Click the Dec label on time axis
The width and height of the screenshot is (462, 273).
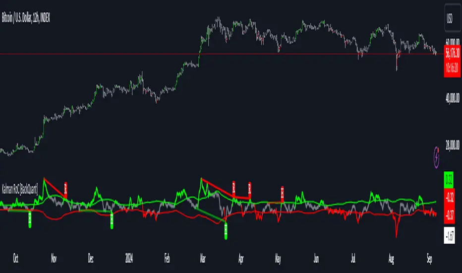90,259
